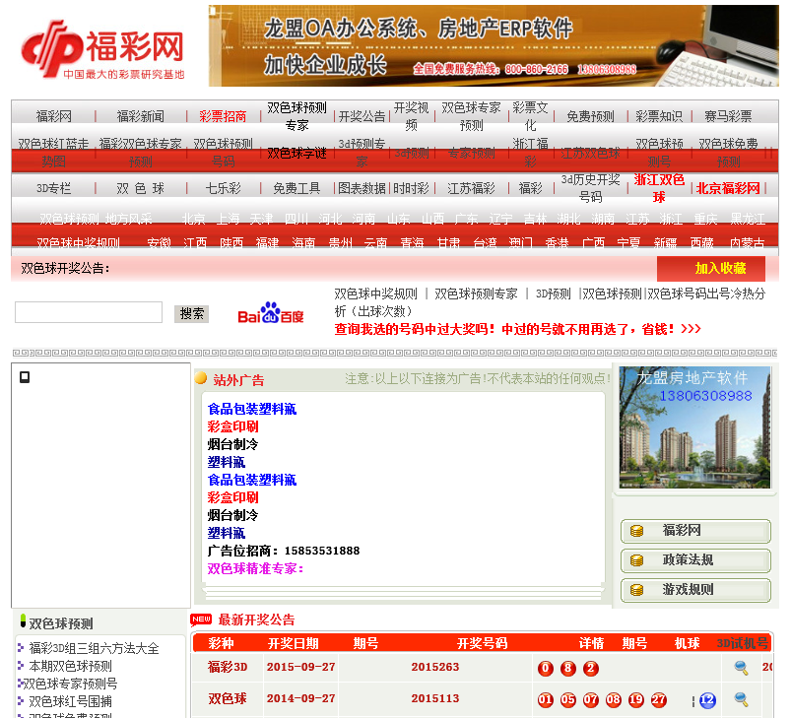Open 双色球红号围捕 article link

71,701
